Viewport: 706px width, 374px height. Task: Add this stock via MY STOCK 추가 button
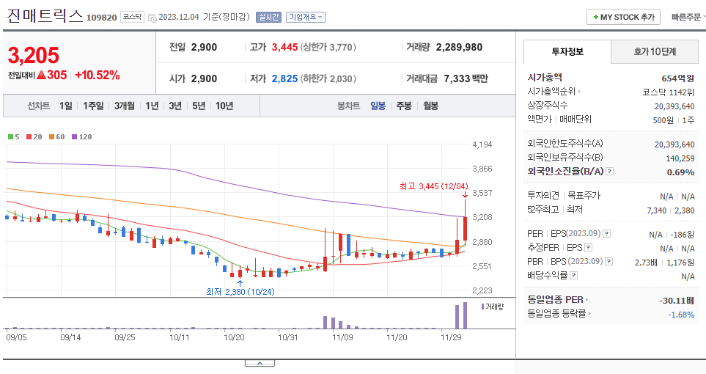pyautogui.click(x=623, y=17)
